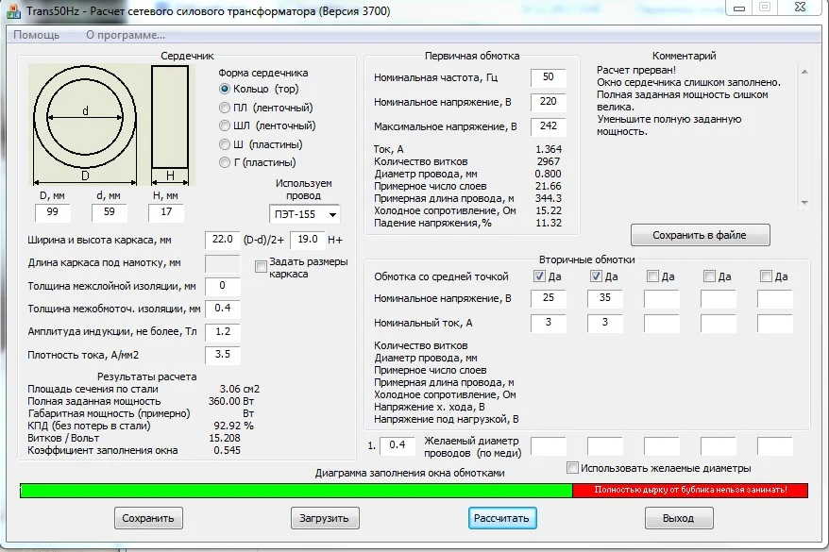829x552 pixels.
Task: Click the Trans50Hz app icon in title bar
Action: [x=14, y=11]
